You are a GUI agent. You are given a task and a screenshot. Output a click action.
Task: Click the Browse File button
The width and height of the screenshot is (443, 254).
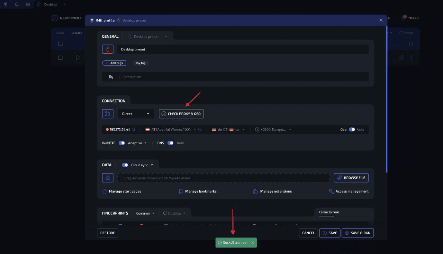point(351,178)
